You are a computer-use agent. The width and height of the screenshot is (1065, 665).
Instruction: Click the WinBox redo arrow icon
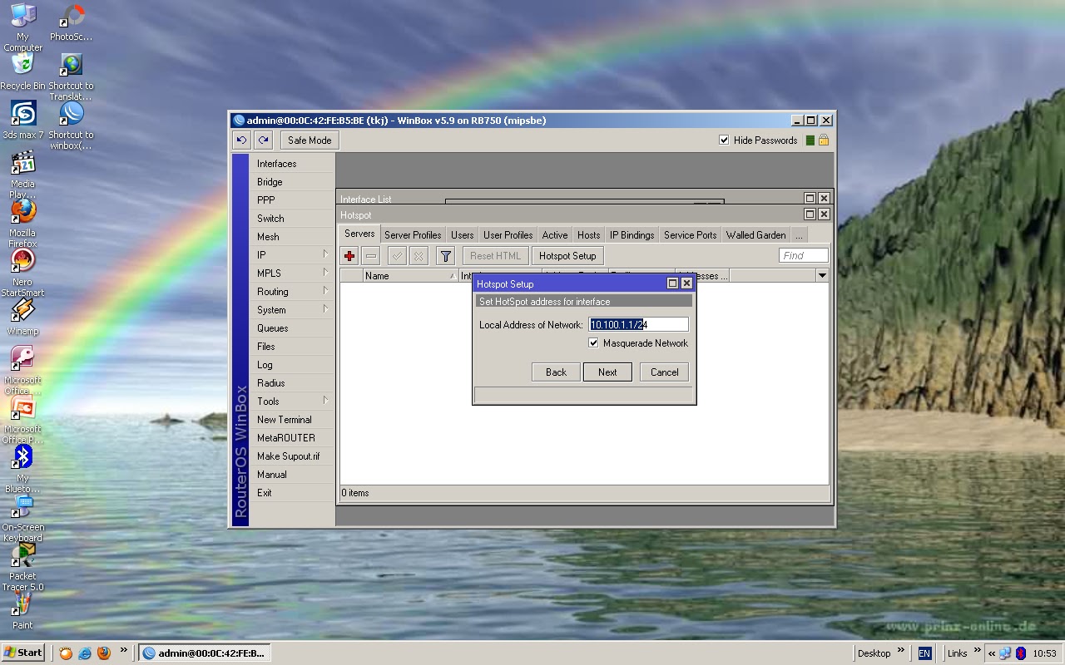point(263,140)
